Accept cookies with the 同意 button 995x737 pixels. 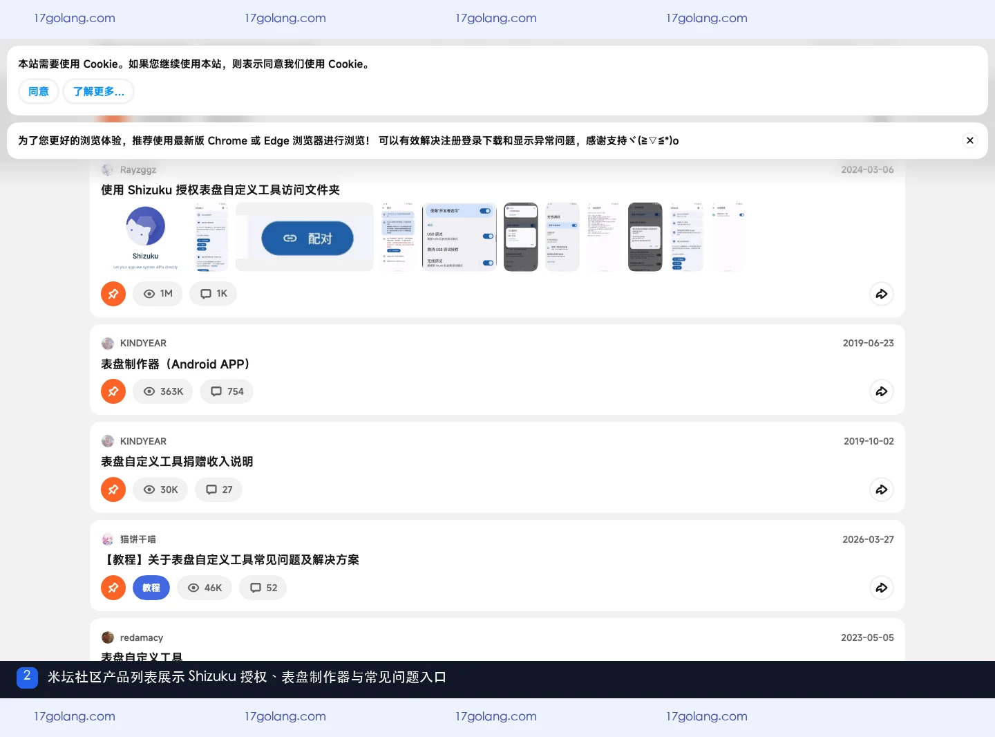[39, 91]
